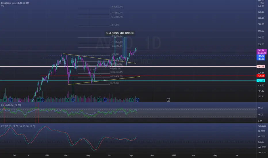
Task: Click the Fibonacci 0.382(444.87) level label
Action: pyautogui.click(x=116, y=72)
